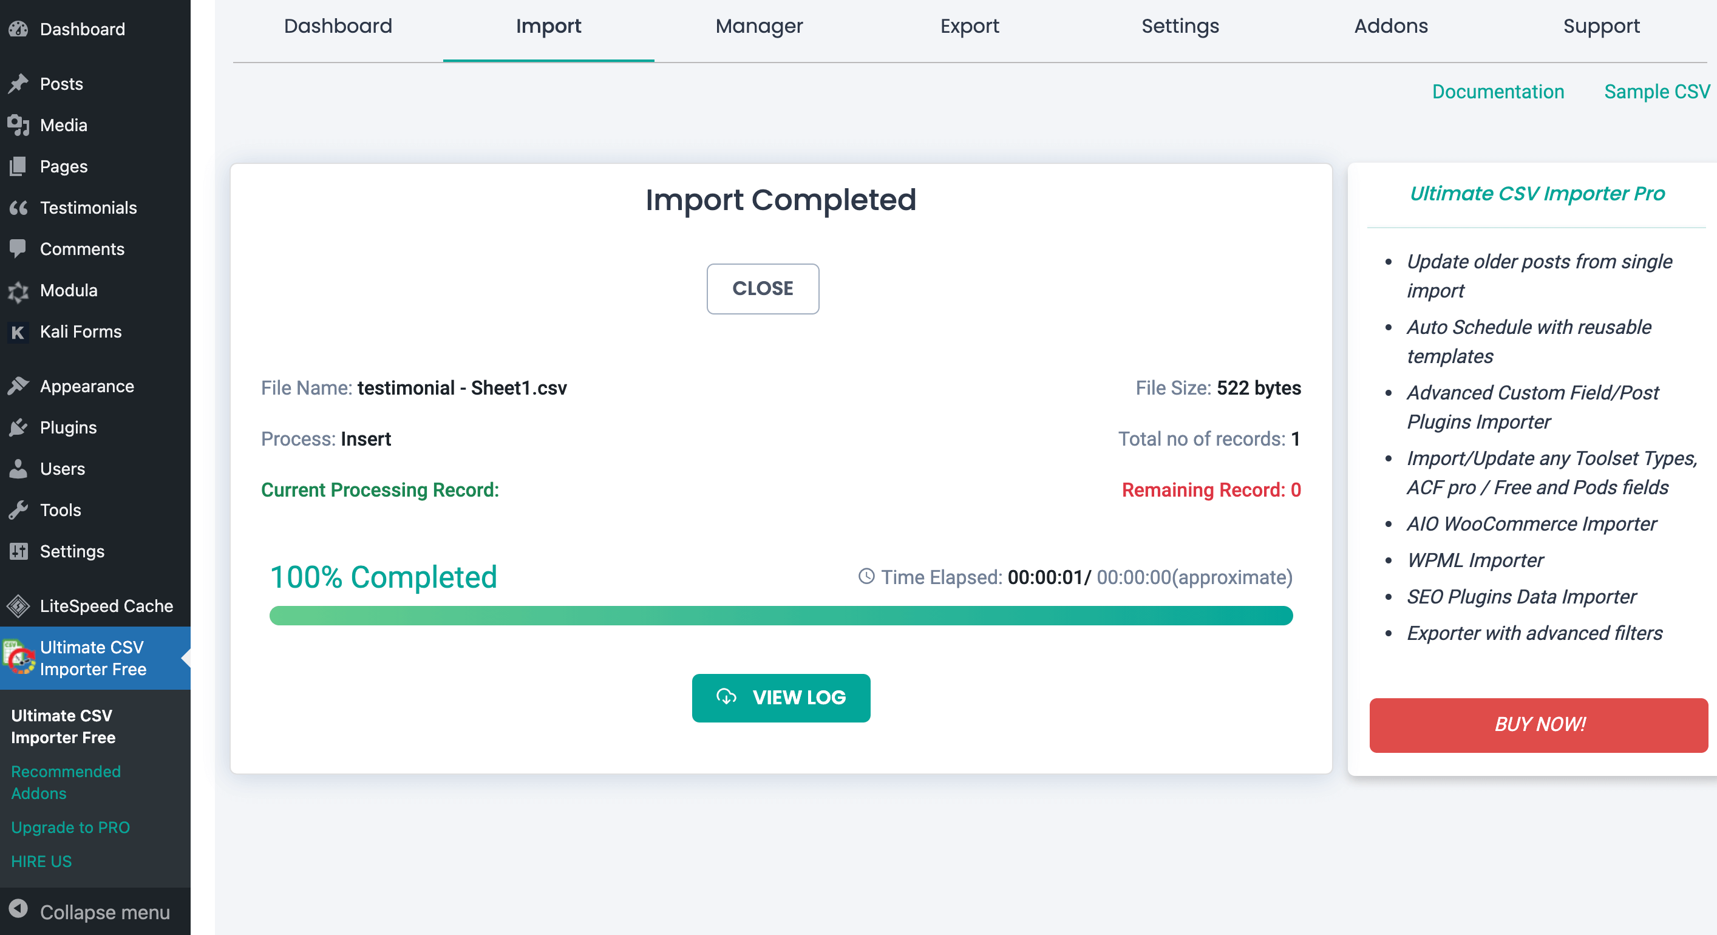Click the Exporter with advanced filters item
The image size is (1717, 935).
tap(1534, 633)
